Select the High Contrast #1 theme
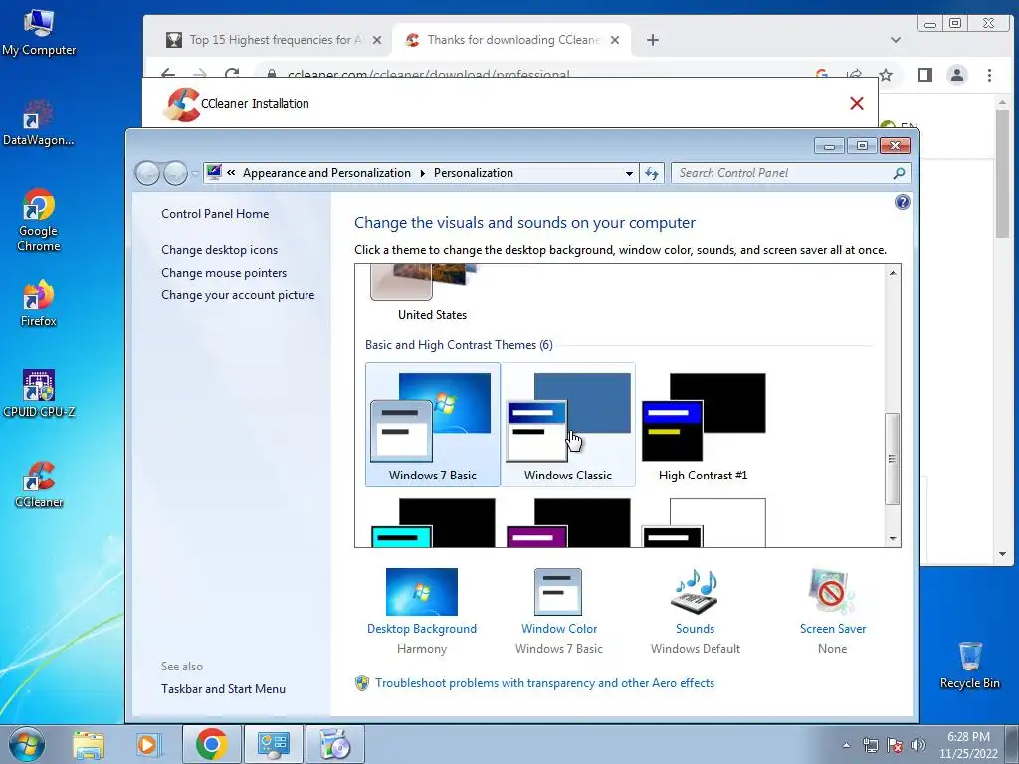The image size is (1019, 764). [x=704, y=425]
